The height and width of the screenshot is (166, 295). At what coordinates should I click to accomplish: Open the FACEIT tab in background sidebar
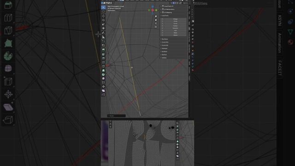click(x=280, y=68)
